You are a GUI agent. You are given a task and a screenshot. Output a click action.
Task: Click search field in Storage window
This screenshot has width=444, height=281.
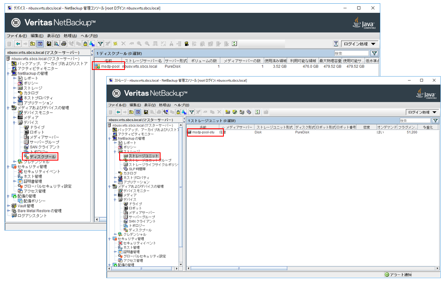(415, 121)
